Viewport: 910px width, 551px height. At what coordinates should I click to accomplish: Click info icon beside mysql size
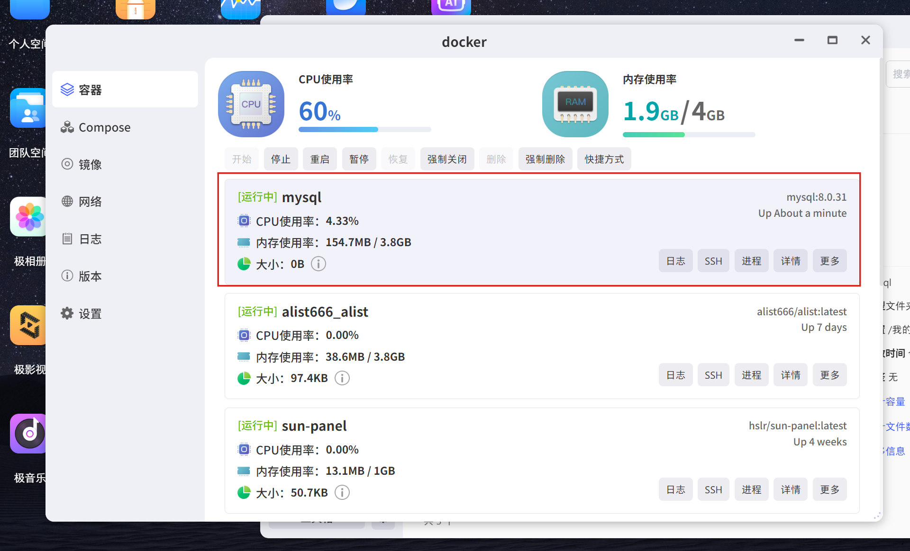pyautogui.click(x=318, y=264)
